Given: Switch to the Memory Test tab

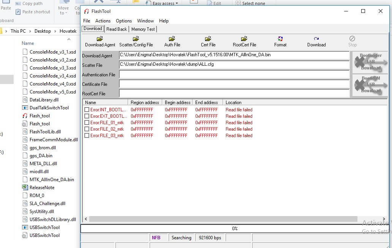Looking at the screenshot, I should tap(143, 29).
